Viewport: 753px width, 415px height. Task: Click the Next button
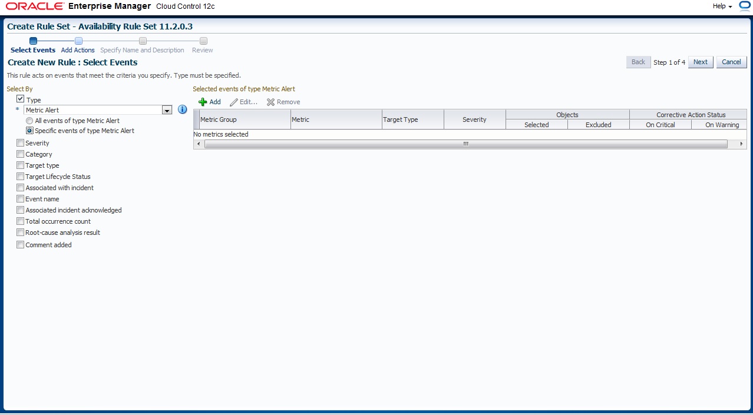tap(700, 62)
